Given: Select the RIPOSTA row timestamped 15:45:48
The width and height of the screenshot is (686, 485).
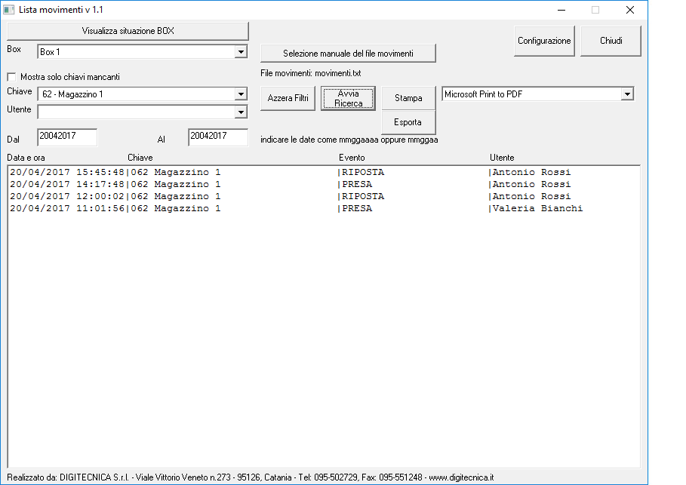Looking at the screenshot, I should pyautogui.click(x=226, y=171).
